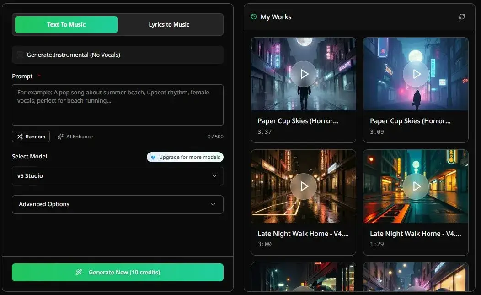The height and width of the screenshot is (295, 481).
Task: Switch to the Text To Music tab
Action: coord(66,25)
